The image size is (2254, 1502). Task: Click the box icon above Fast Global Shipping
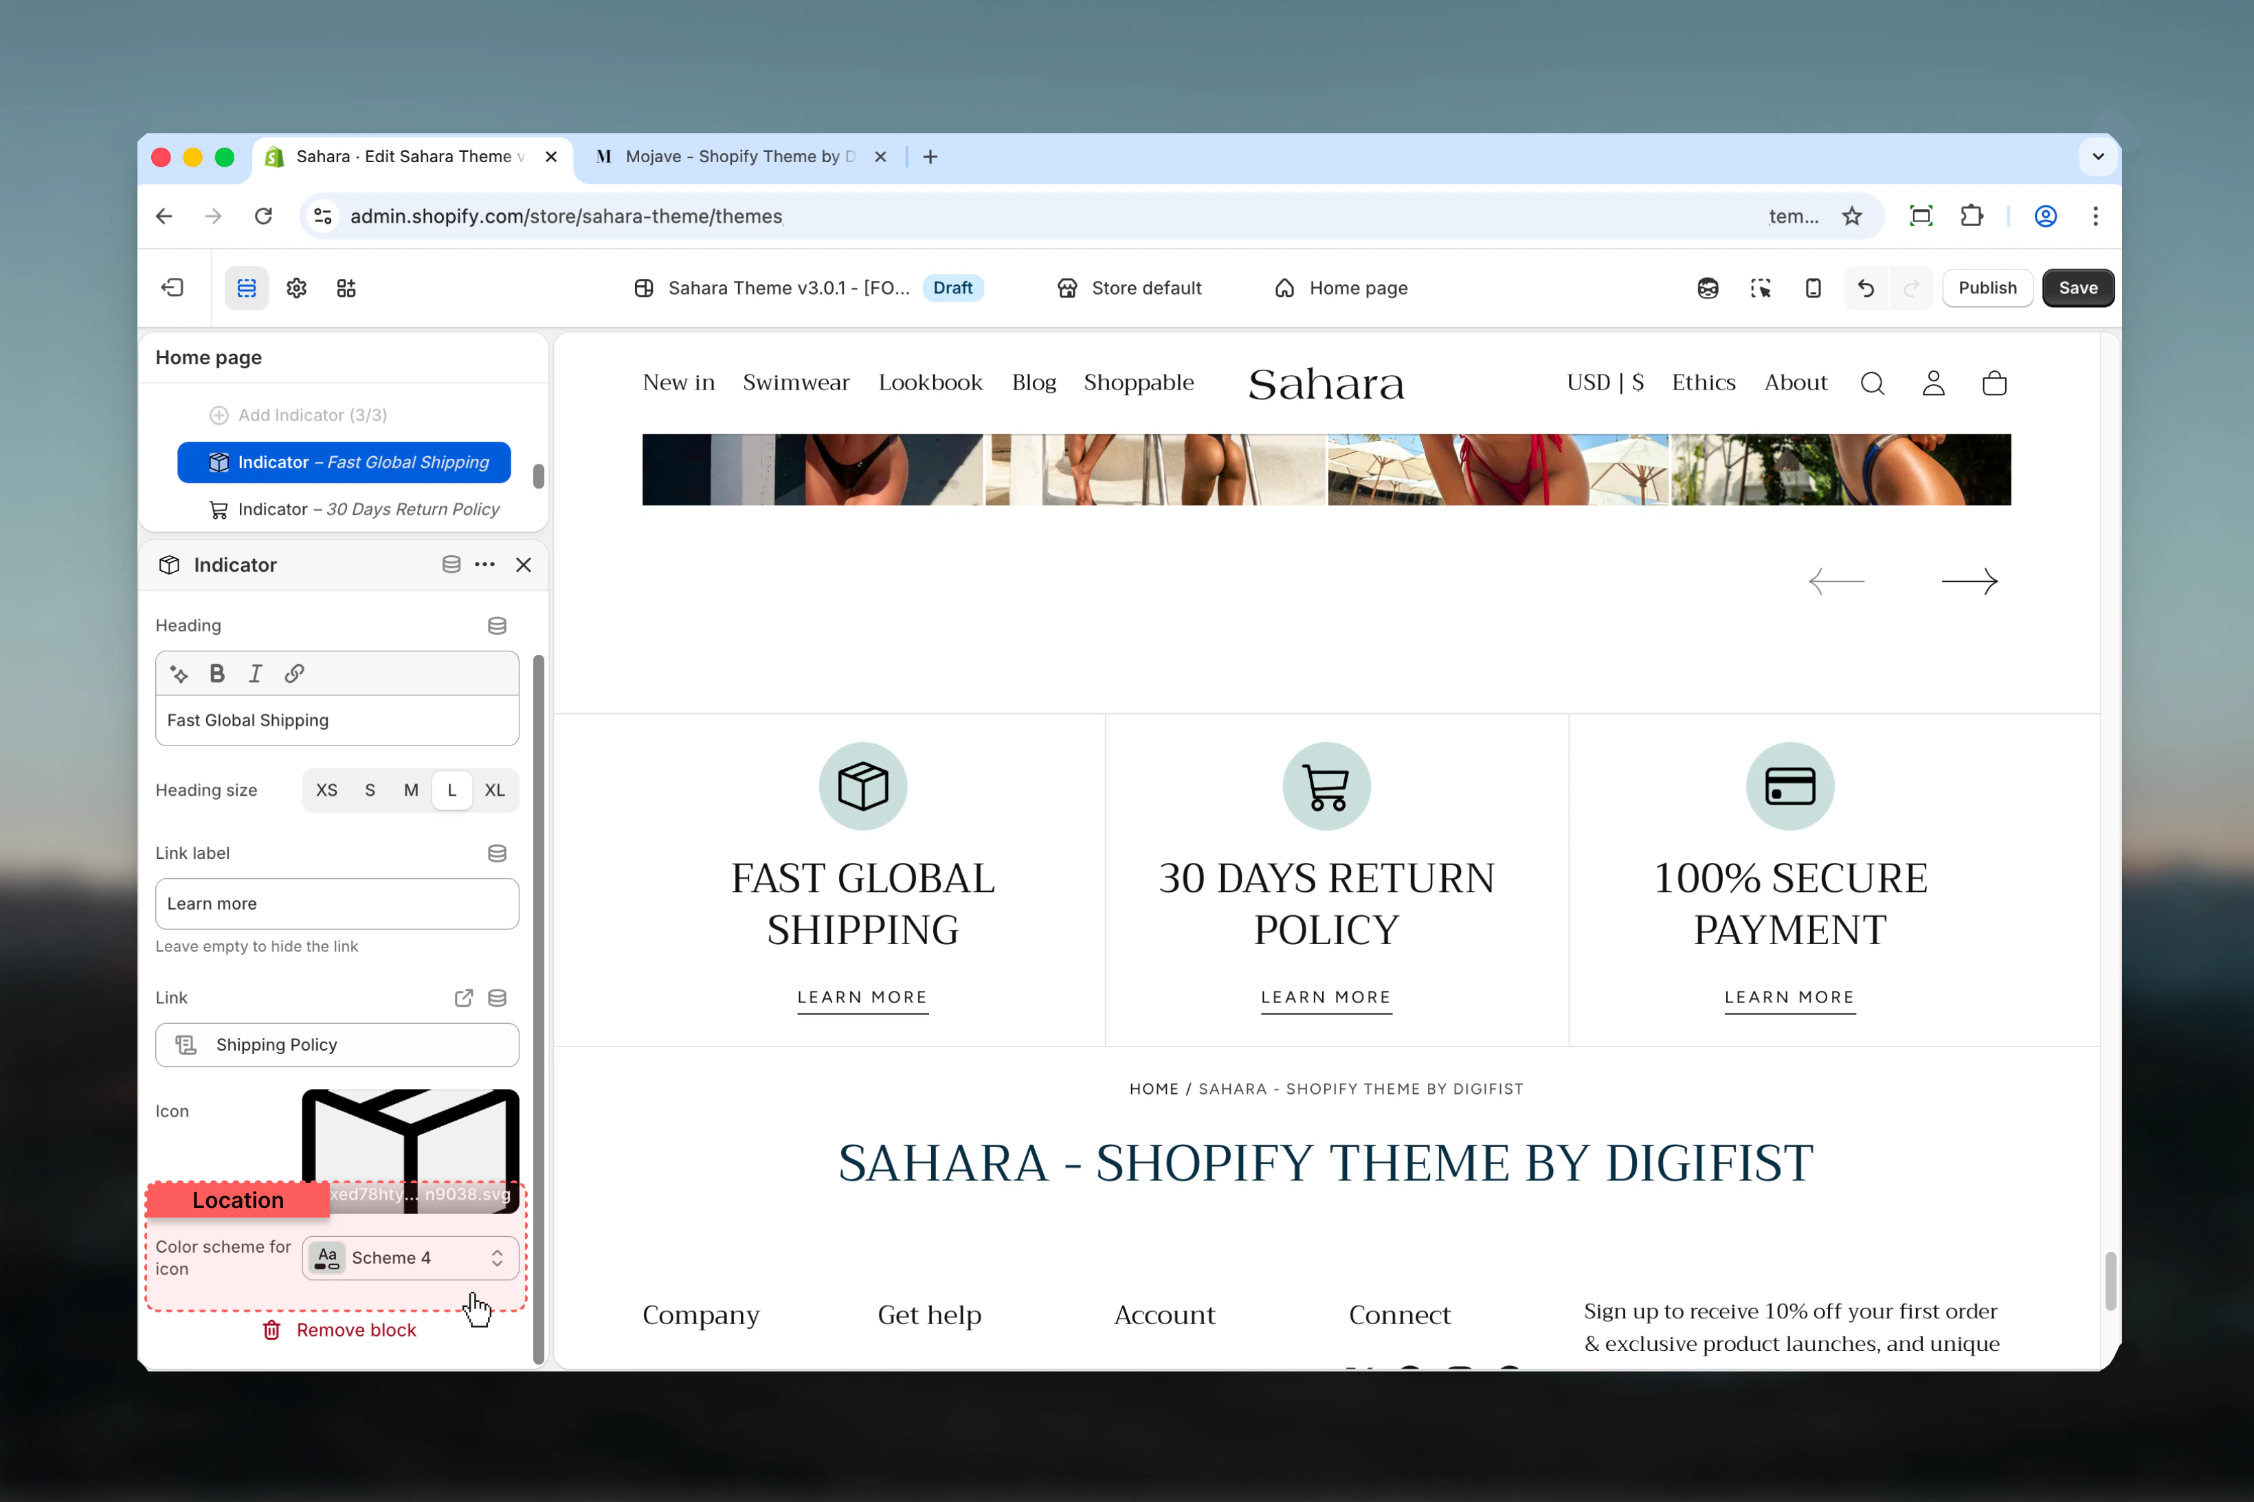[x=863, y=787]
